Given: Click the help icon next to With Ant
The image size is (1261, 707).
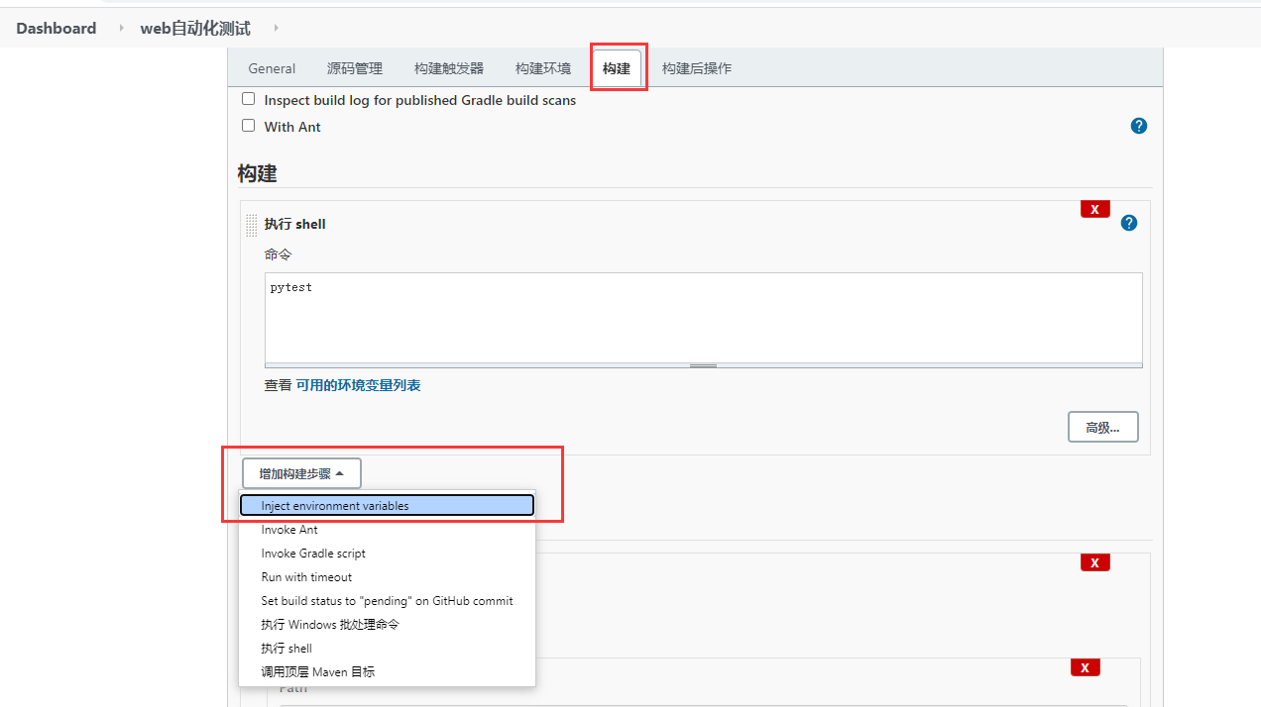Looking at the screenshot, I should click(x=1138, y=126).
